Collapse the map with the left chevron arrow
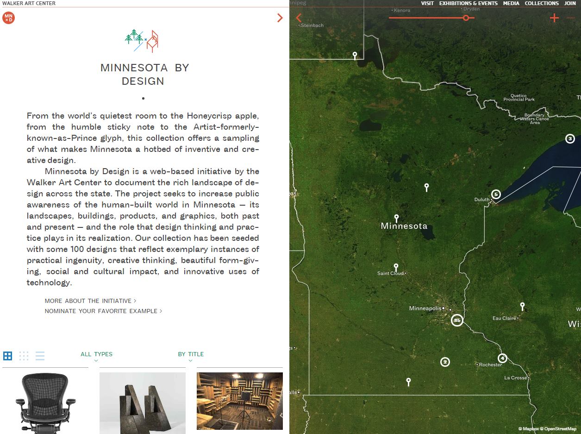Viewport: 581px width, 434px height. pyautogui.click(x=299, y=18)
